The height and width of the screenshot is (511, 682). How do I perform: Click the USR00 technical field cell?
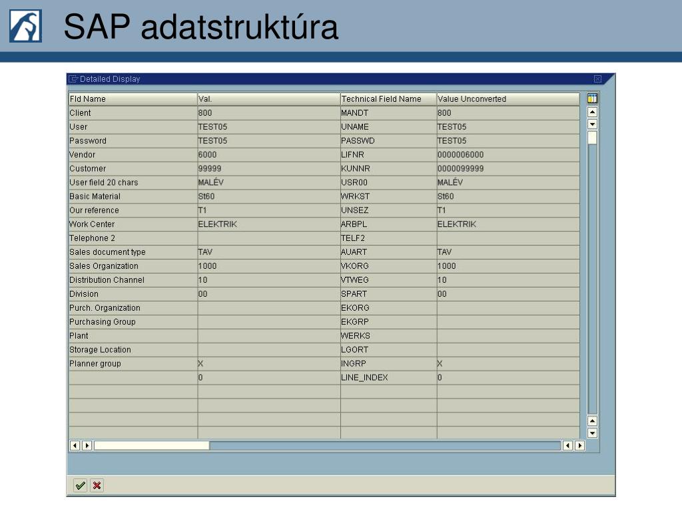pyautogui.click(x=388, y=182)
